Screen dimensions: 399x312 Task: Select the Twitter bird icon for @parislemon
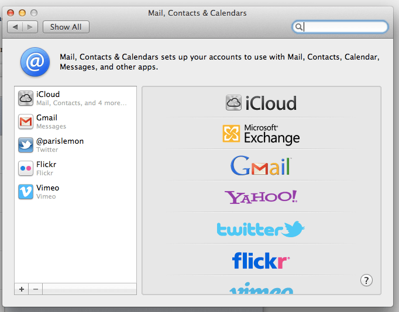25,145
